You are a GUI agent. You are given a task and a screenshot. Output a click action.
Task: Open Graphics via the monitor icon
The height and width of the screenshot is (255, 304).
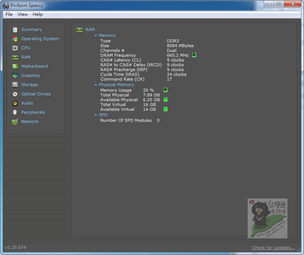pyautogui.click(x=15, y=76)
